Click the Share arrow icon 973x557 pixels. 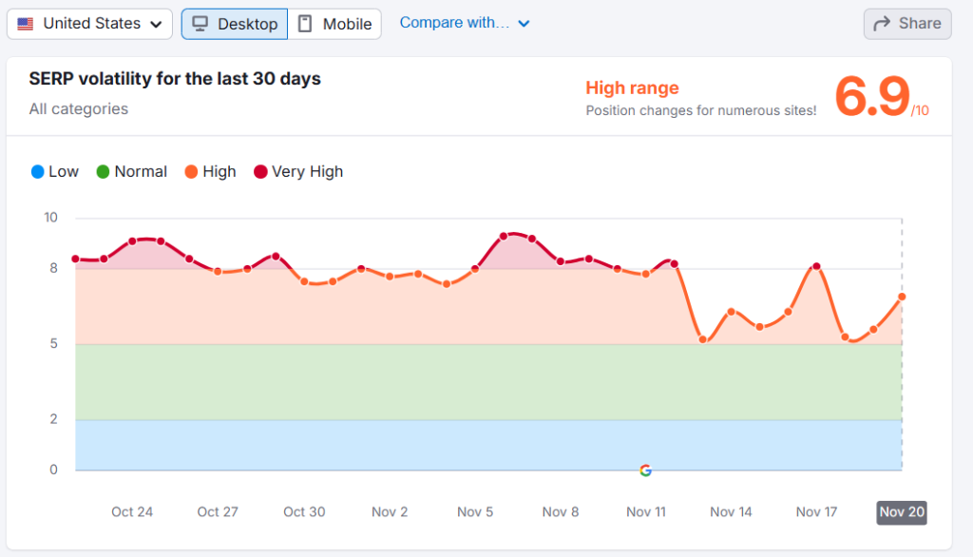tap(881, 24)
